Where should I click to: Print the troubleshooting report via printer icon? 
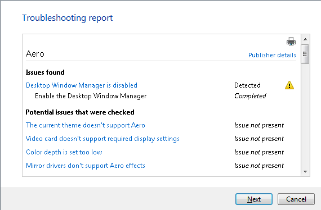[291, 42]
